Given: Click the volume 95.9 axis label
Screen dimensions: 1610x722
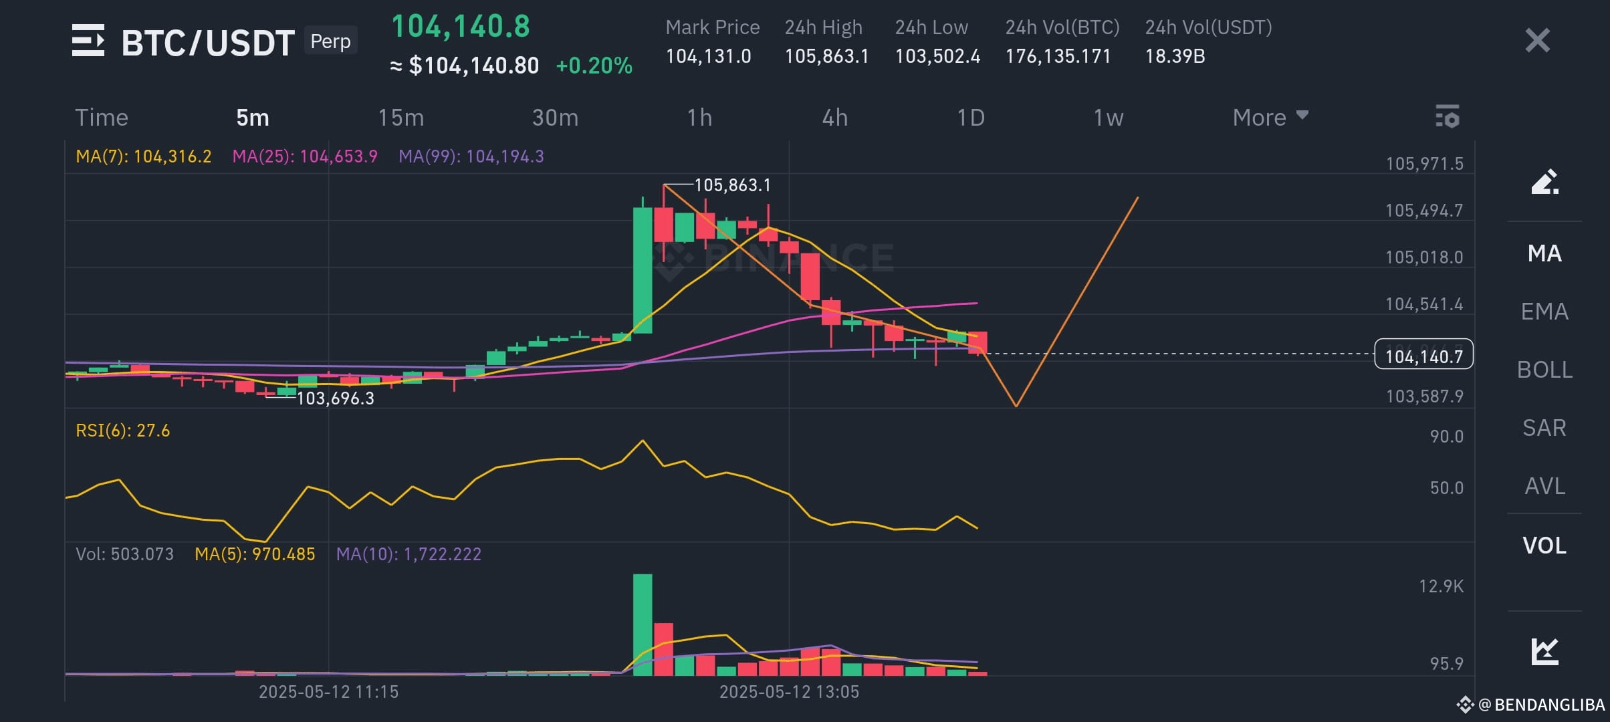Looking at the screenshot, I should (x=1446, y=664).
